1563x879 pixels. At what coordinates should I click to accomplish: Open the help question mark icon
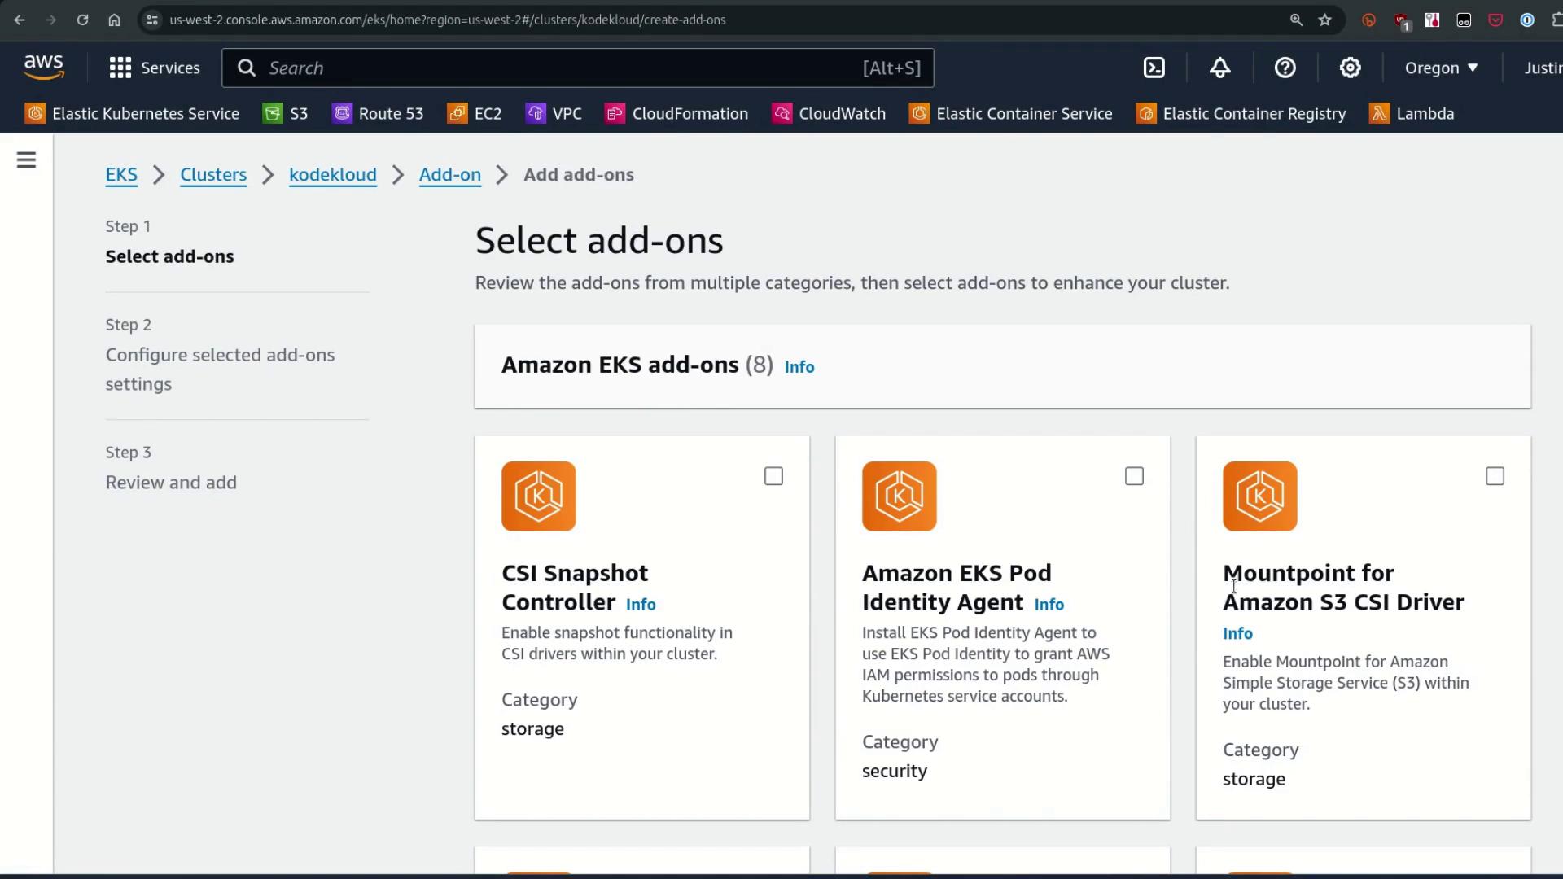(1285, 68)
